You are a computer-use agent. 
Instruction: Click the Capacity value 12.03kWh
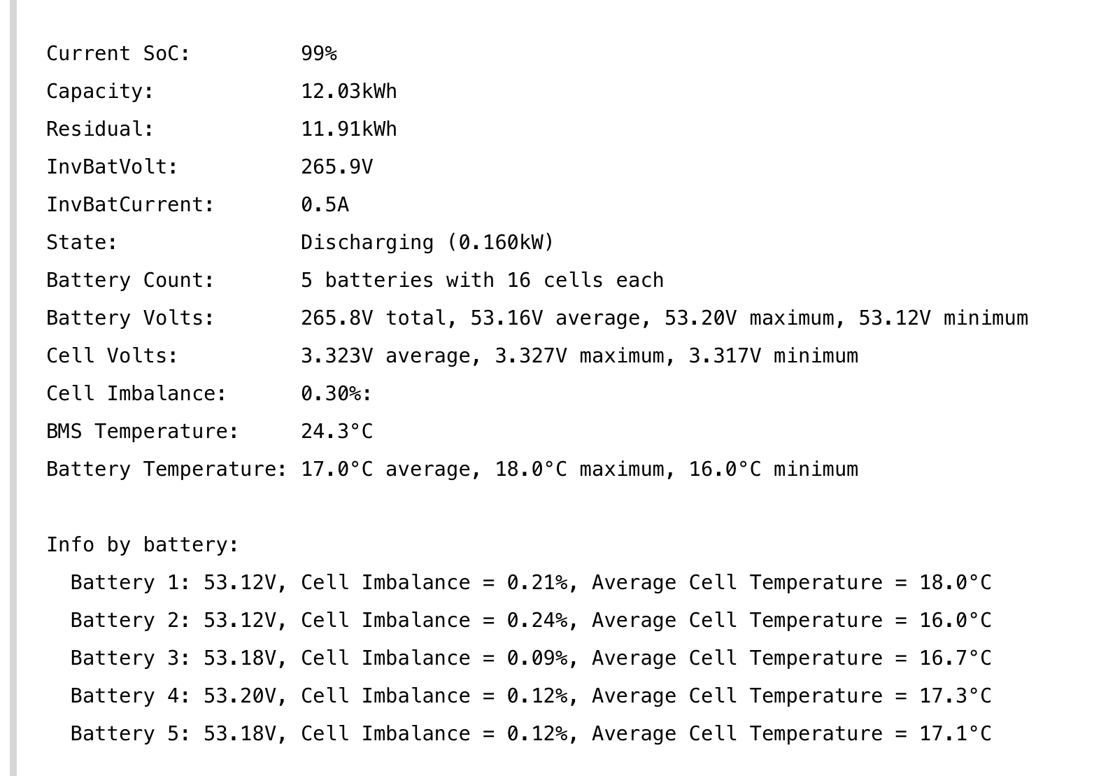[x=348, y=92]
